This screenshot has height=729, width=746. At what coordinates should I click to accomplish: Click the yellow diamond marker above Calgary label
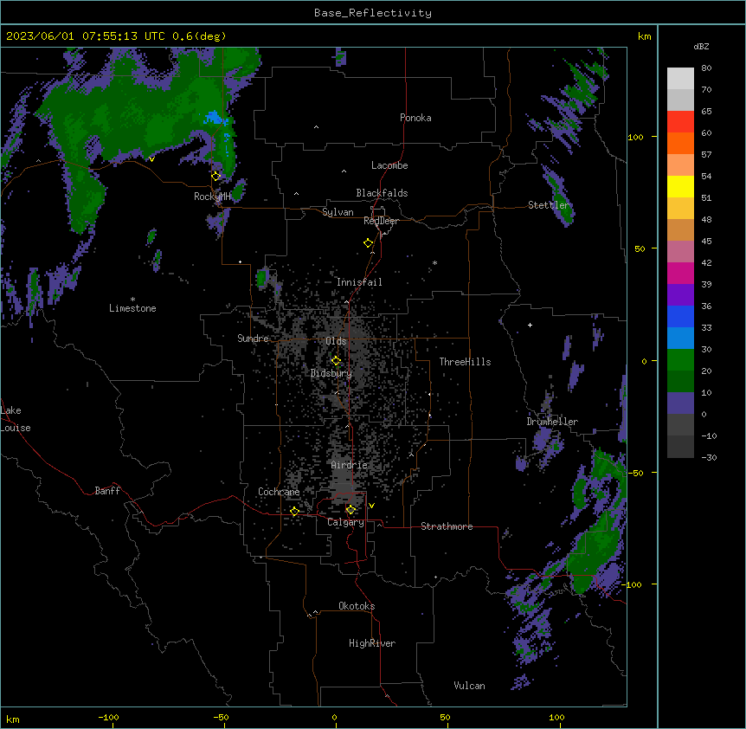350,510
